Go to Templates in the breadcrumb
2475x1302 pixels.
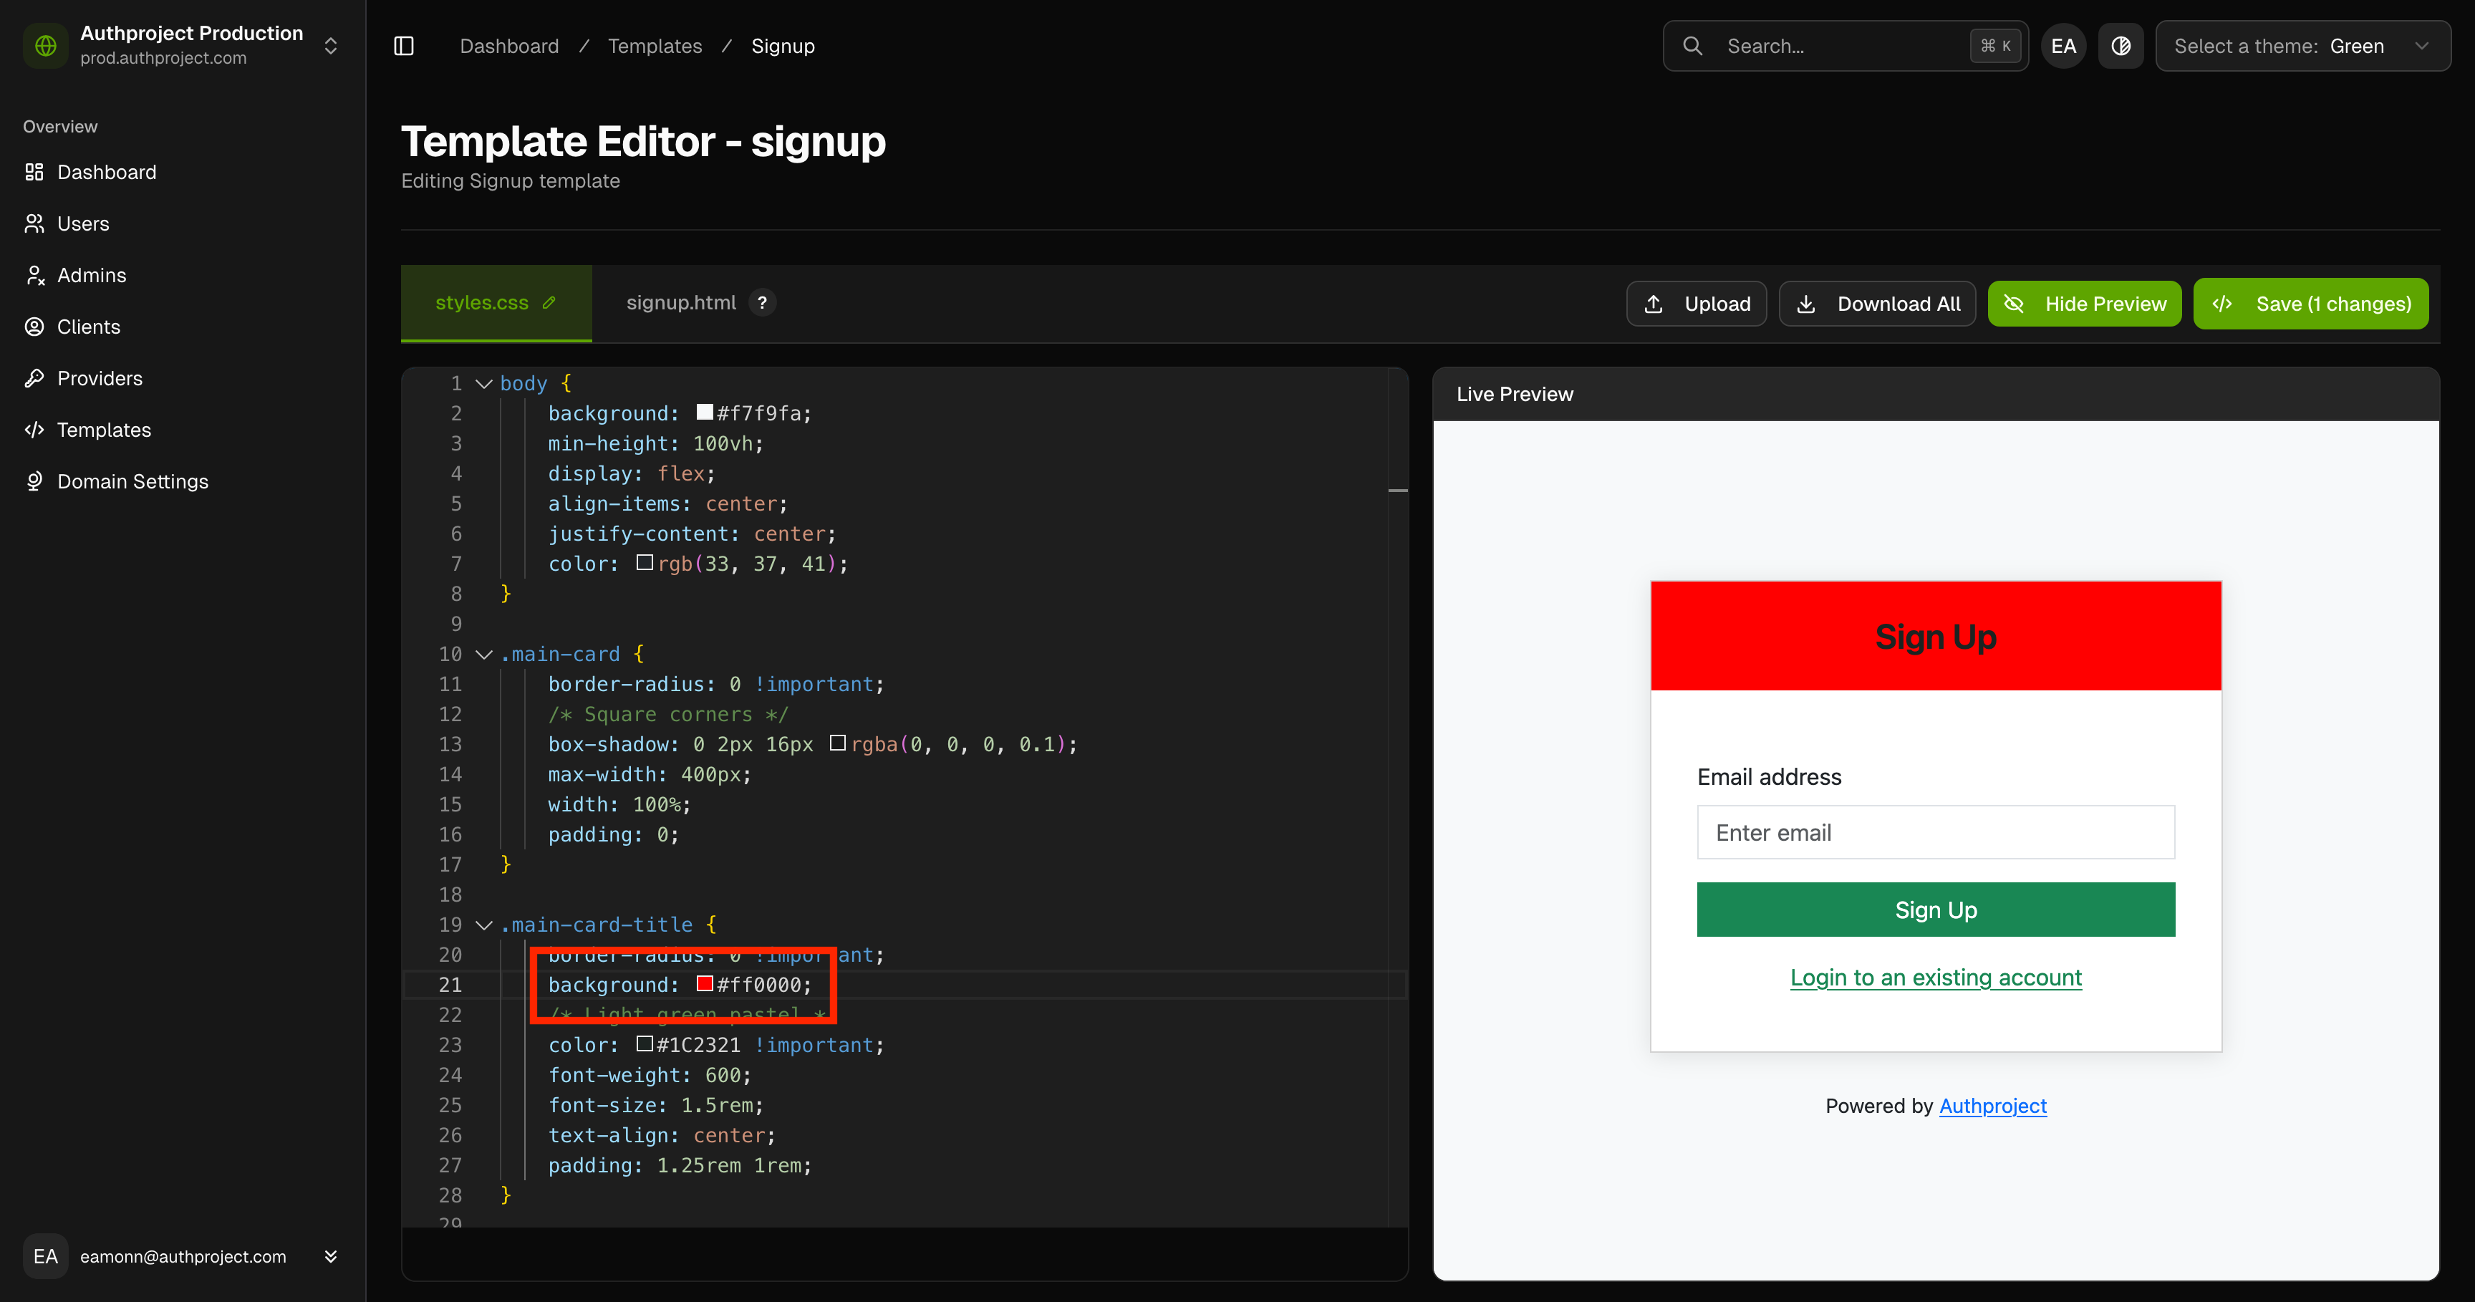tap(655, 46)
